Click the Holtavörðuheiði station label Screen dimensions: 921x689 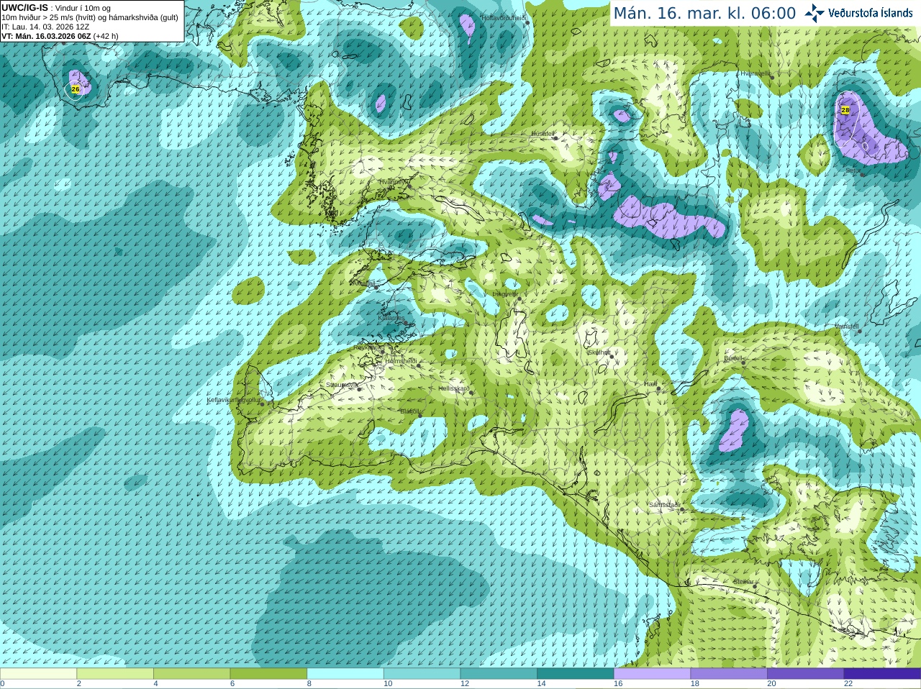click(x=504, y=17)
